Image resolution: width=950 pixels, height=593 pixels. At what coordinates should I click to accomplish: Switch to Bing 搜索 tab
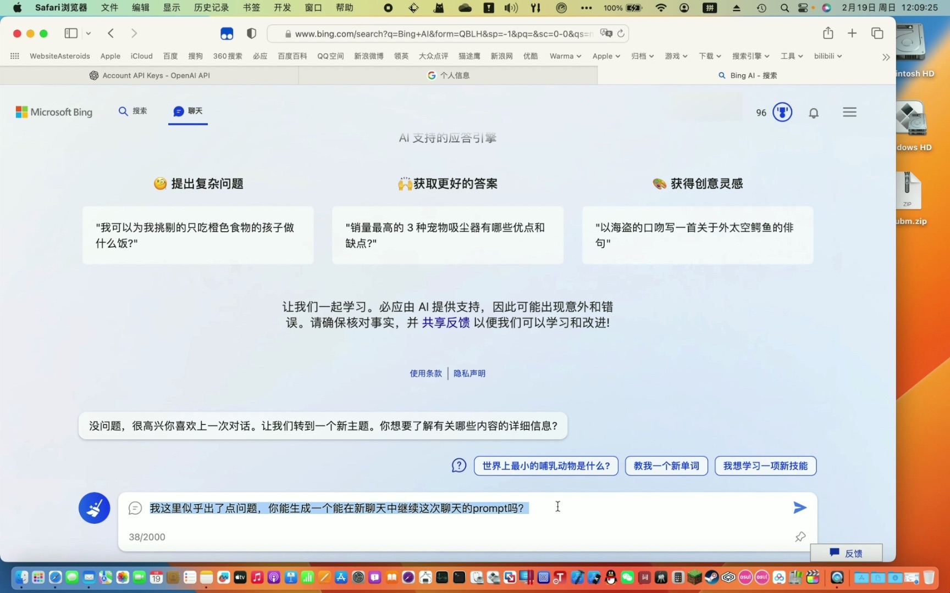(132, 111)
